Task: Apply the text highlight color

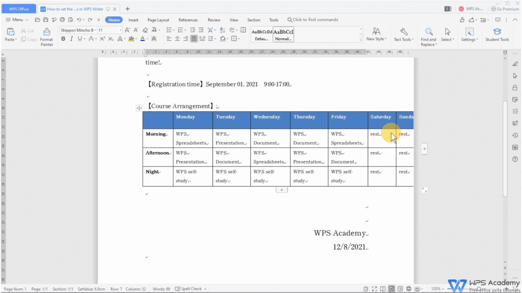Action: coord(131,39)
